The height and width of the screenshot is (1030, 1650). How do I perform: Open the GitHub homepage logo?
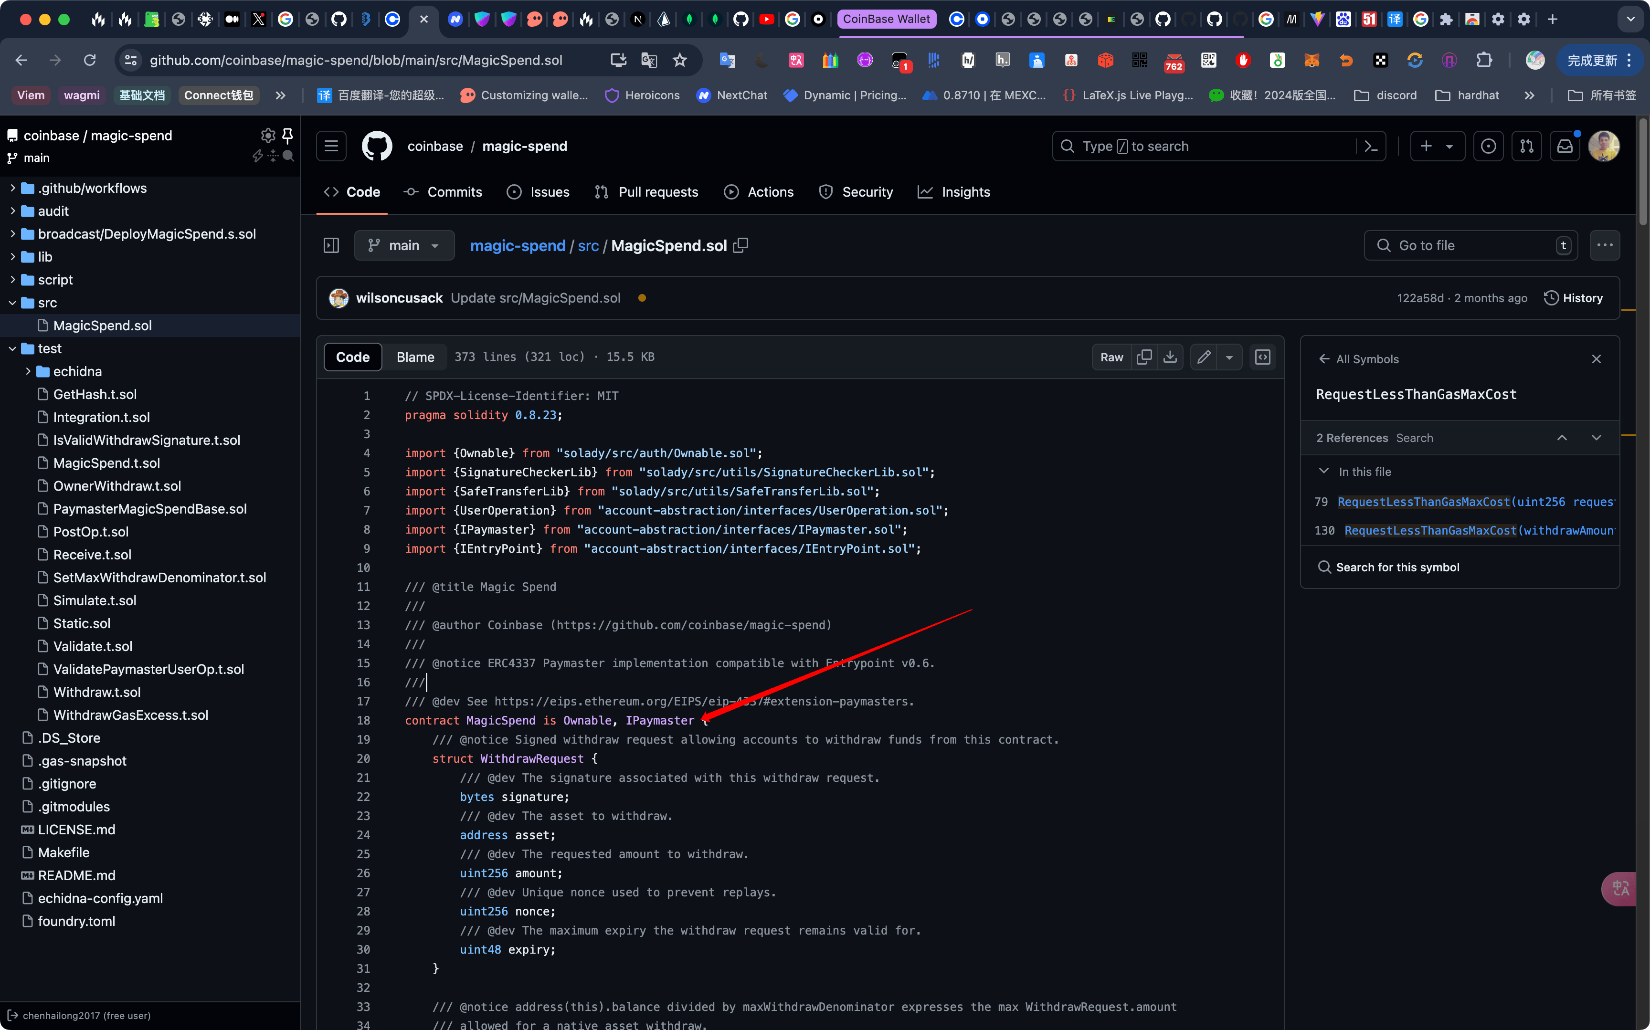point(377,146)
